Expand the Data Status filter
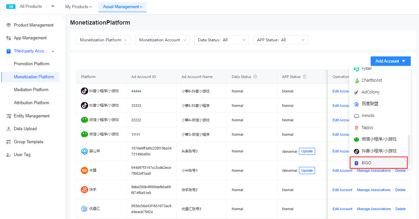This screenshot has height=219, width=419. pos(221,40)
